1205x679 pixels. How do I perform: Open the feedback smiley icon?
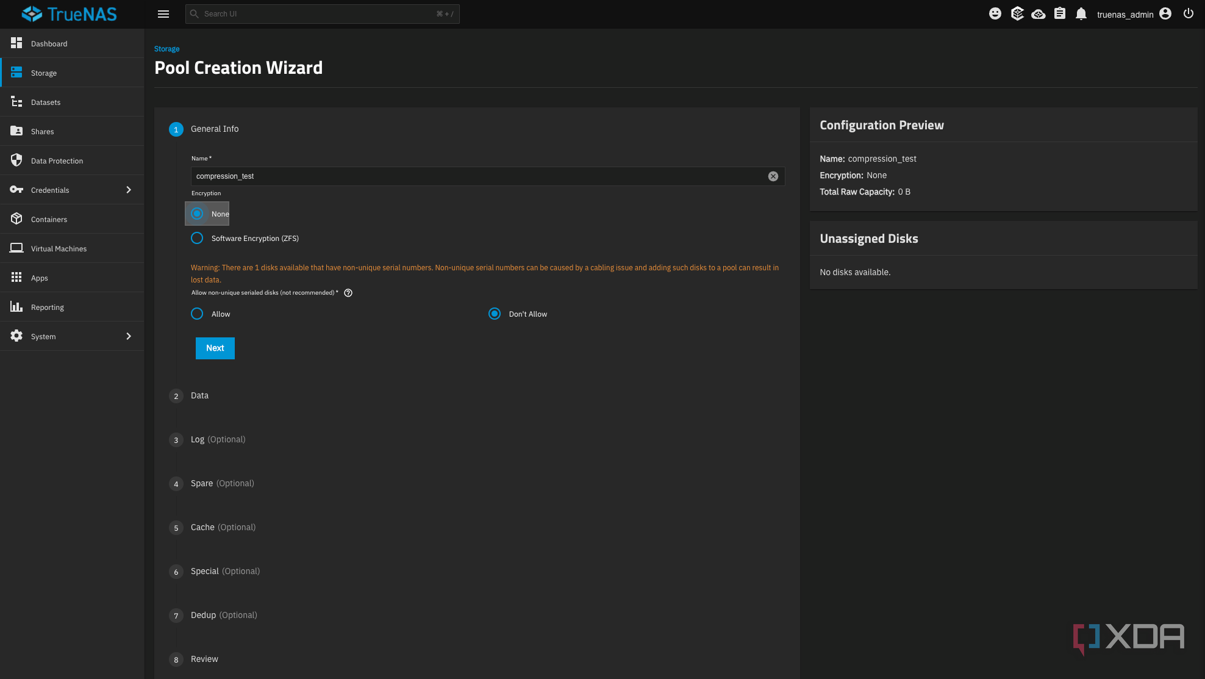[995, 14]
